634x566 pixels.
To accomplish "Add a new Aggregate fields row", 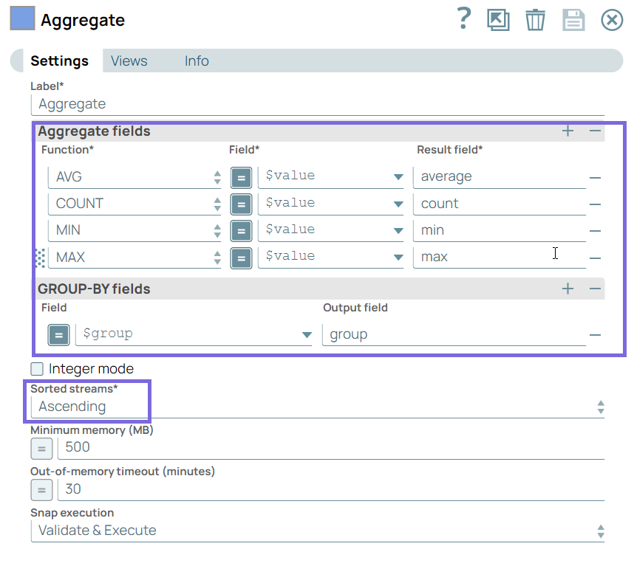I will pyautogui.click(x=567, y=131).
